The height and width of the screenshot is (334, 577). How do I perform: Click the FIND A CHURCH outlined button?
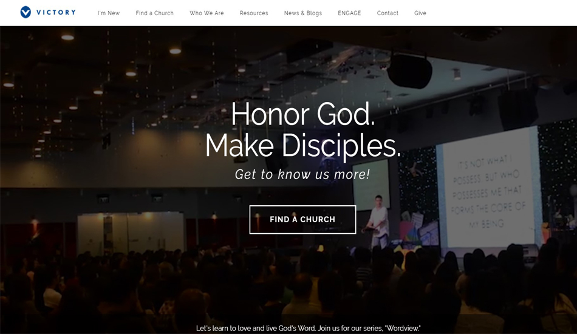(x=302, y=220)
